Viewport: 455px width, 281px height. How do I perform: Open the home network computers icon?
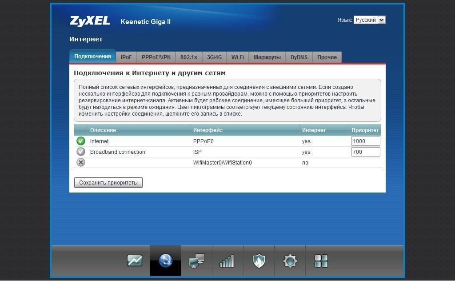click(x=196, y=261)
